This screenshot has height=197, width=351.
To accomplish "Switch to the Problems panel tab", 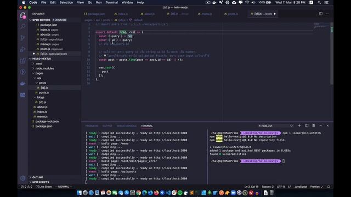I will [92, 126].
